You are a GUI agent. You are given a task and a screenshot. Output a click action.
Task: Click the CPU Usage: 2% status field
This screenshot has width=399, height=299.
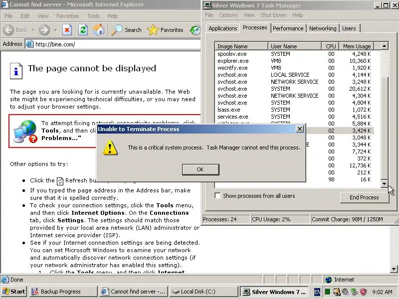click(280, 219)
